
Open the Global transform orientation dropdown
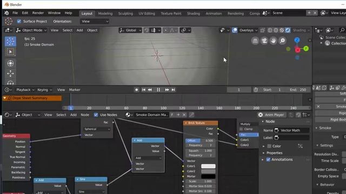pyautogui.click(x=130, y=30)
